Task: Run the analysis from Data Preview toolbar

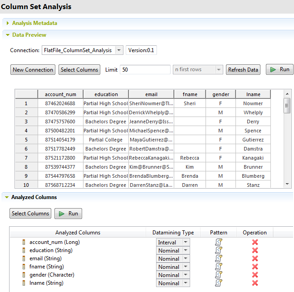Action: pyautogui.click(x=279, y=70)
